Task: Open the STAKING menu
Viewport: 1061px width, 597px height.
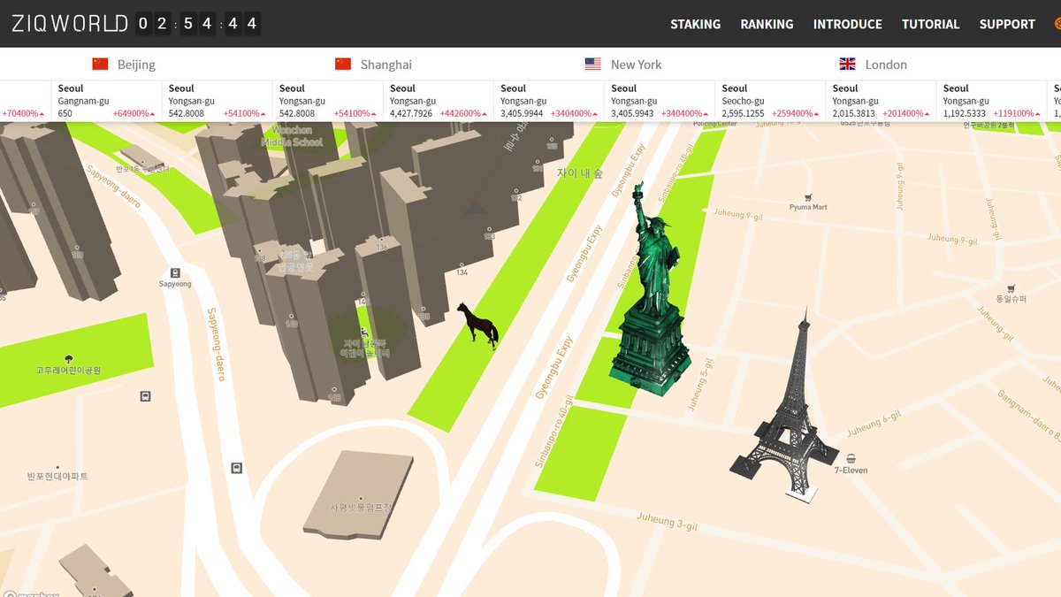Action: pos(695,24)
